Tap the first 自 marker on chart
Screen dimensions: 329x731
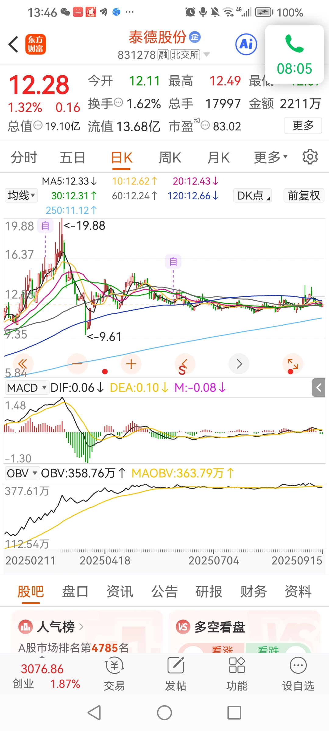click(45, 226)
